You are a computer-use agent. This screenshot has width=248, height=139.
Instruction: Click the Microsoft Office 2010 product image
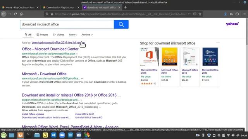(x=170, y=57)
